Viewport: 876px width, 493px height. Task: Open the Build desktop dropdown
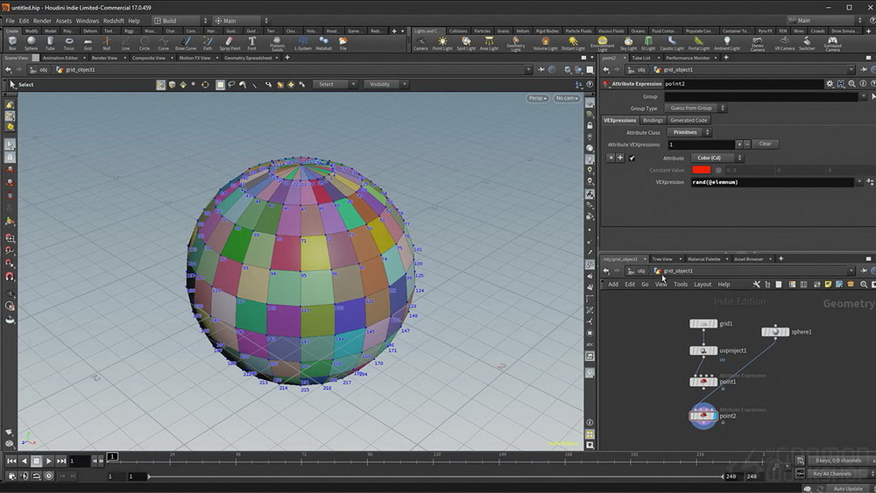coord(180,21)
